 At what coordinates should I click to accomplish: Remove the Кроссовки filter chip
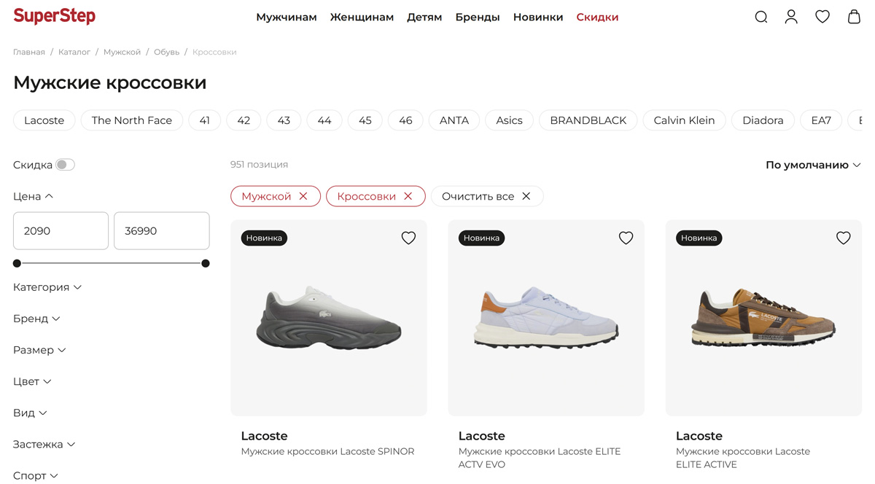point(408,196)
